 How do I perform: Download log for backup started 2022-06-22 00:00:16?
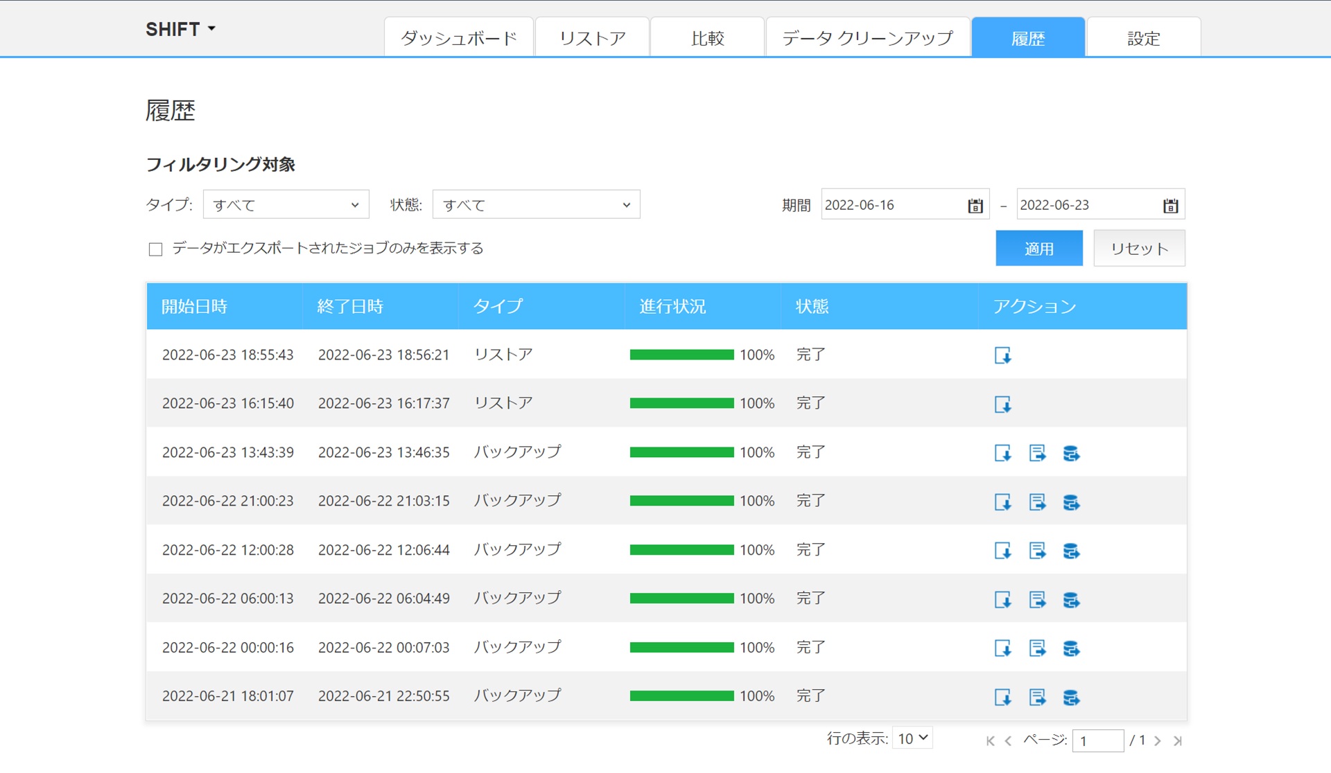[x=1002, y=648]
